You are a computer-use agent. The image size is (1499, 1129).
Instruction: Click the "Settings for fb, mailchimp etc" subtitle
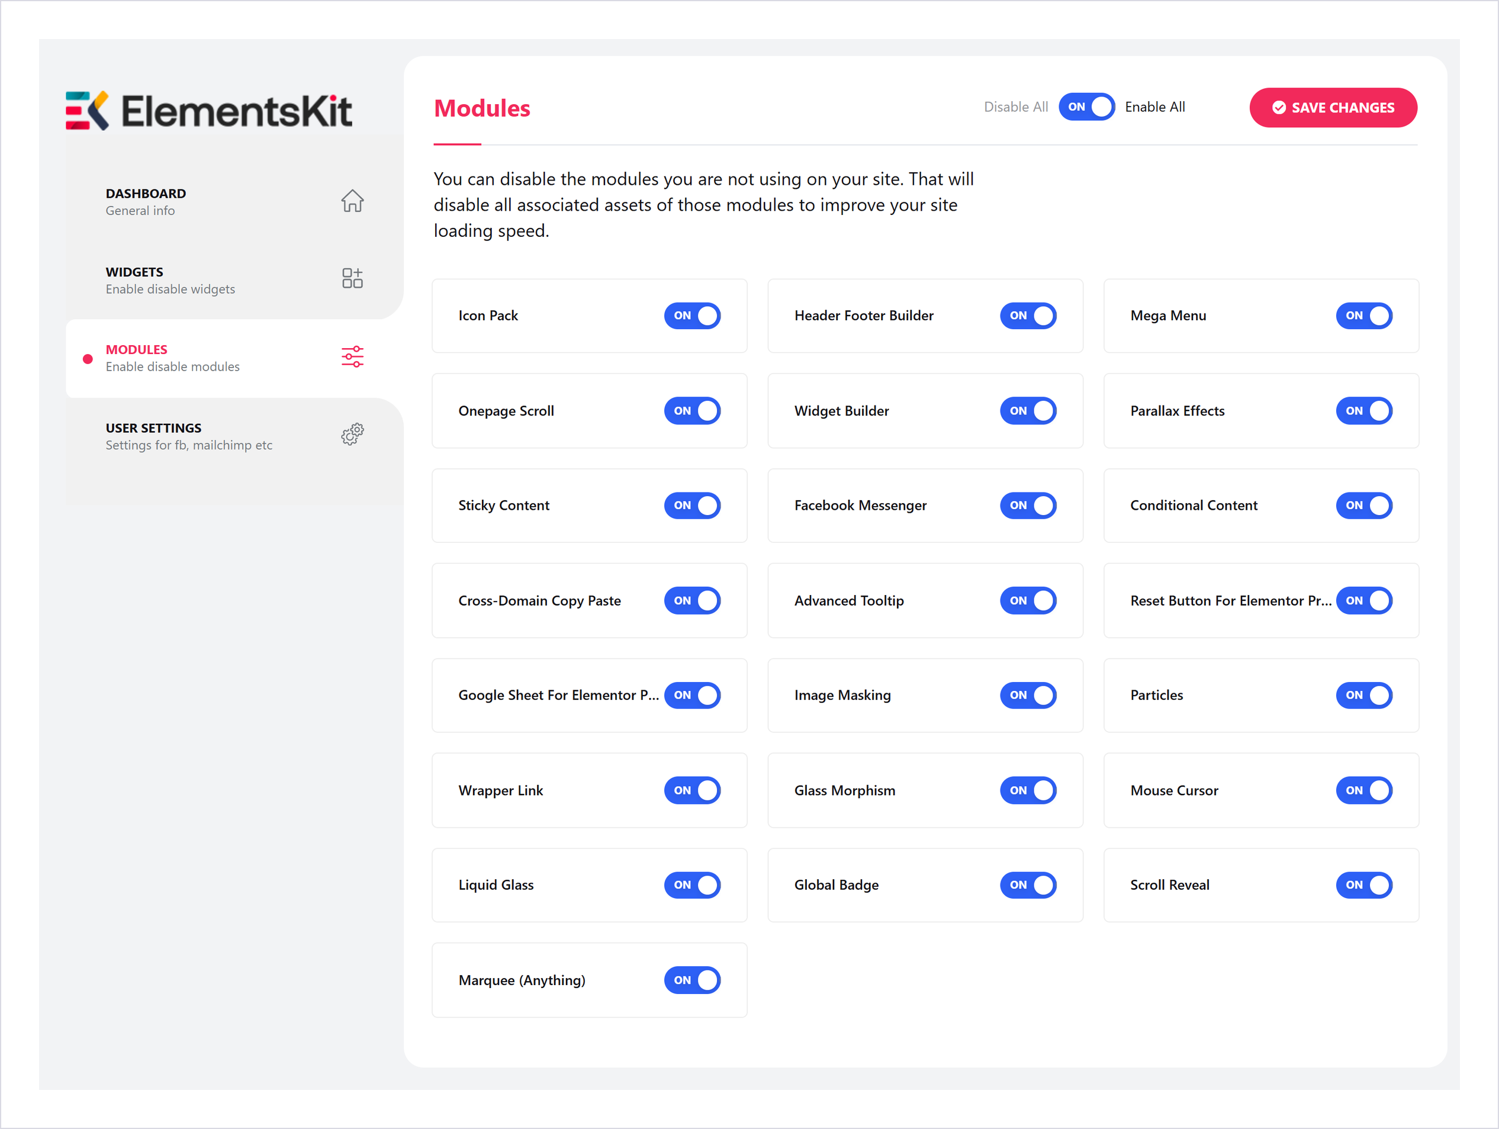(188, 445)
